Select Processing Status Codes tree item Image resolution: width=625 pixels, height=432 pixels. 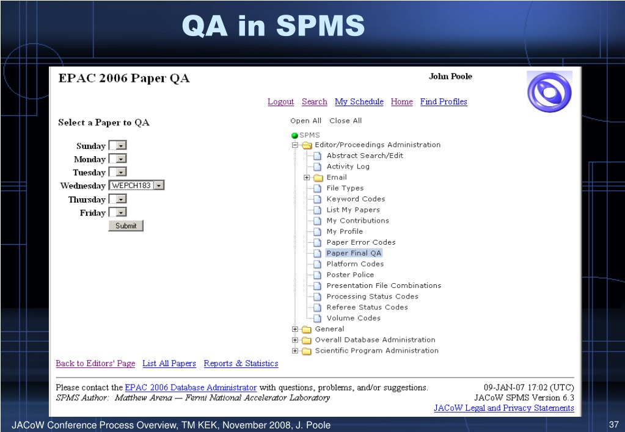tap(373, 297)
